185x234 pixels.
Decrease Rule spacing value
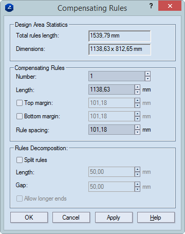click(137, 132)
